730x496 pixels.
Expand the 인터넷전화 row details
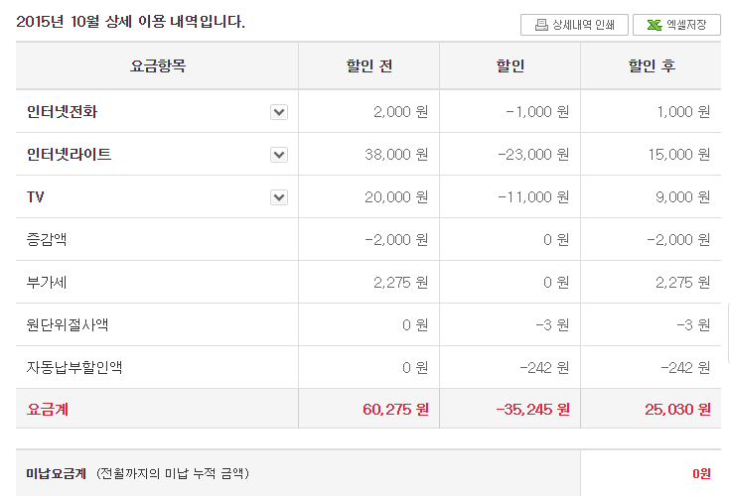click(x=279, y=112)
